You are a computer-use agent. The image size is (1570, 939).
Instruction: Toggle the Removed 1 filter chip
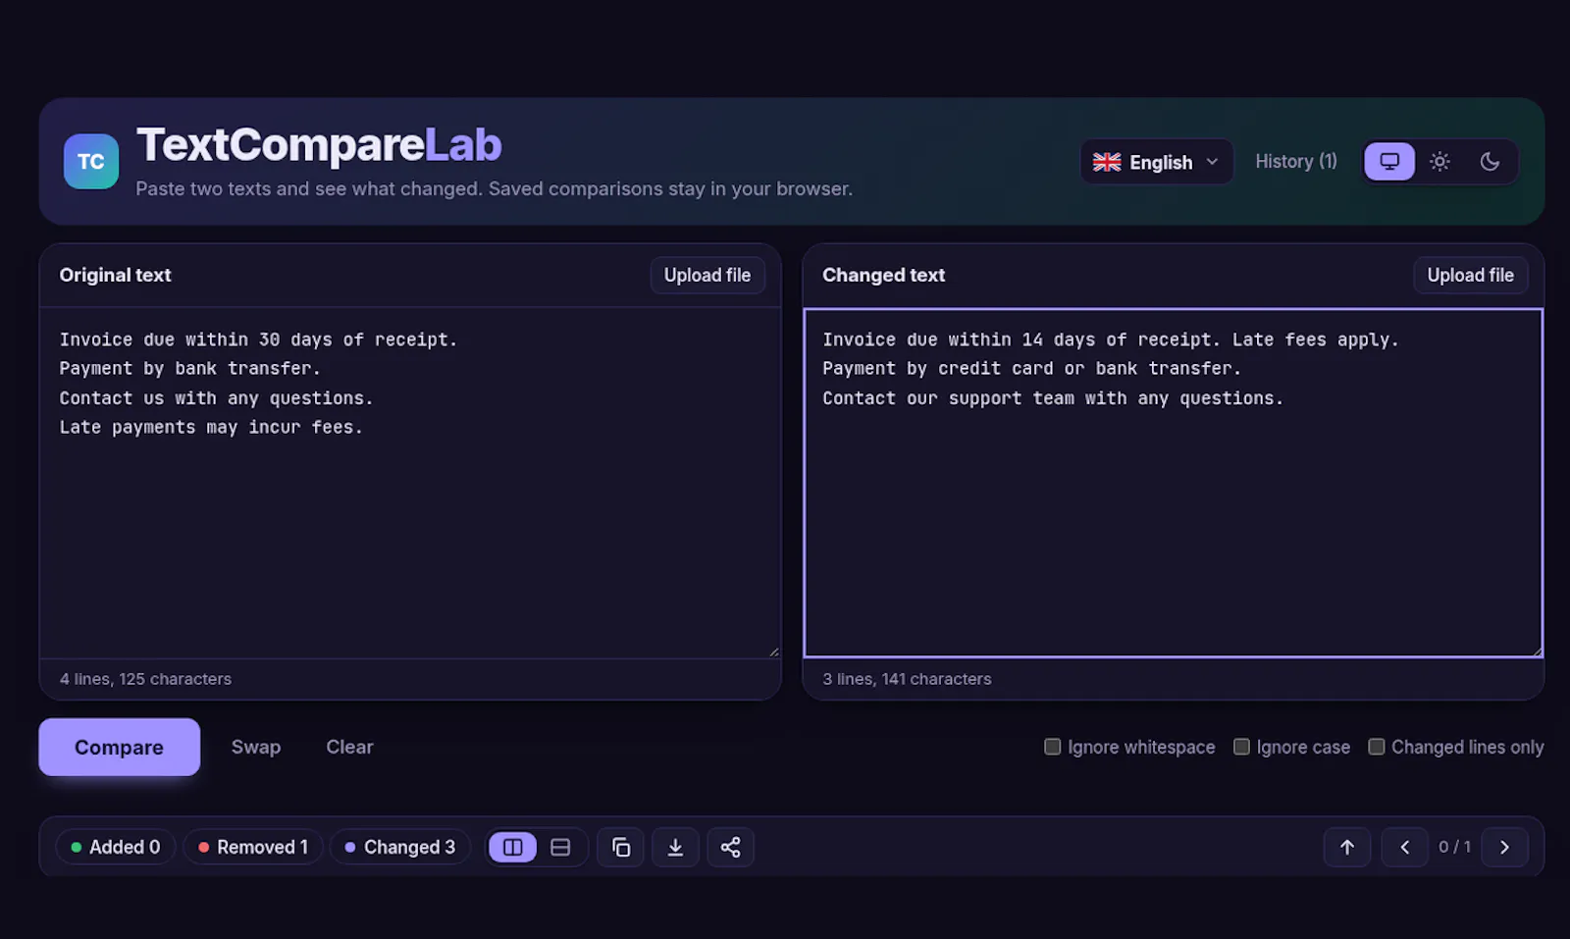click(253, 847)
